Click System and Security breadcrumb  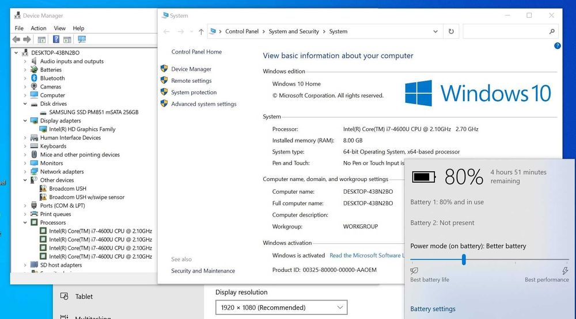pos(294,32)
